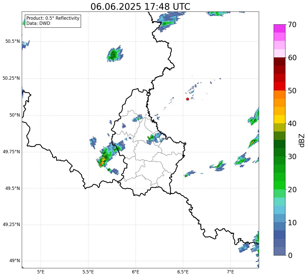Click the 49.25°N latitude label

point(11,224)
